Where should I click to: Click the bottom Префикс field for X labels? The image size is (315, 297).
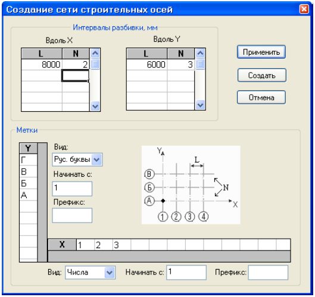(x=268, y=273)
